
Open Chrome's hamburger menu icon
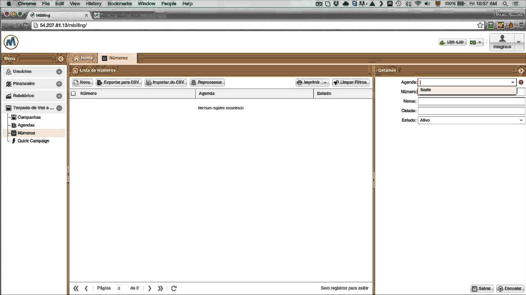point(521,25)
